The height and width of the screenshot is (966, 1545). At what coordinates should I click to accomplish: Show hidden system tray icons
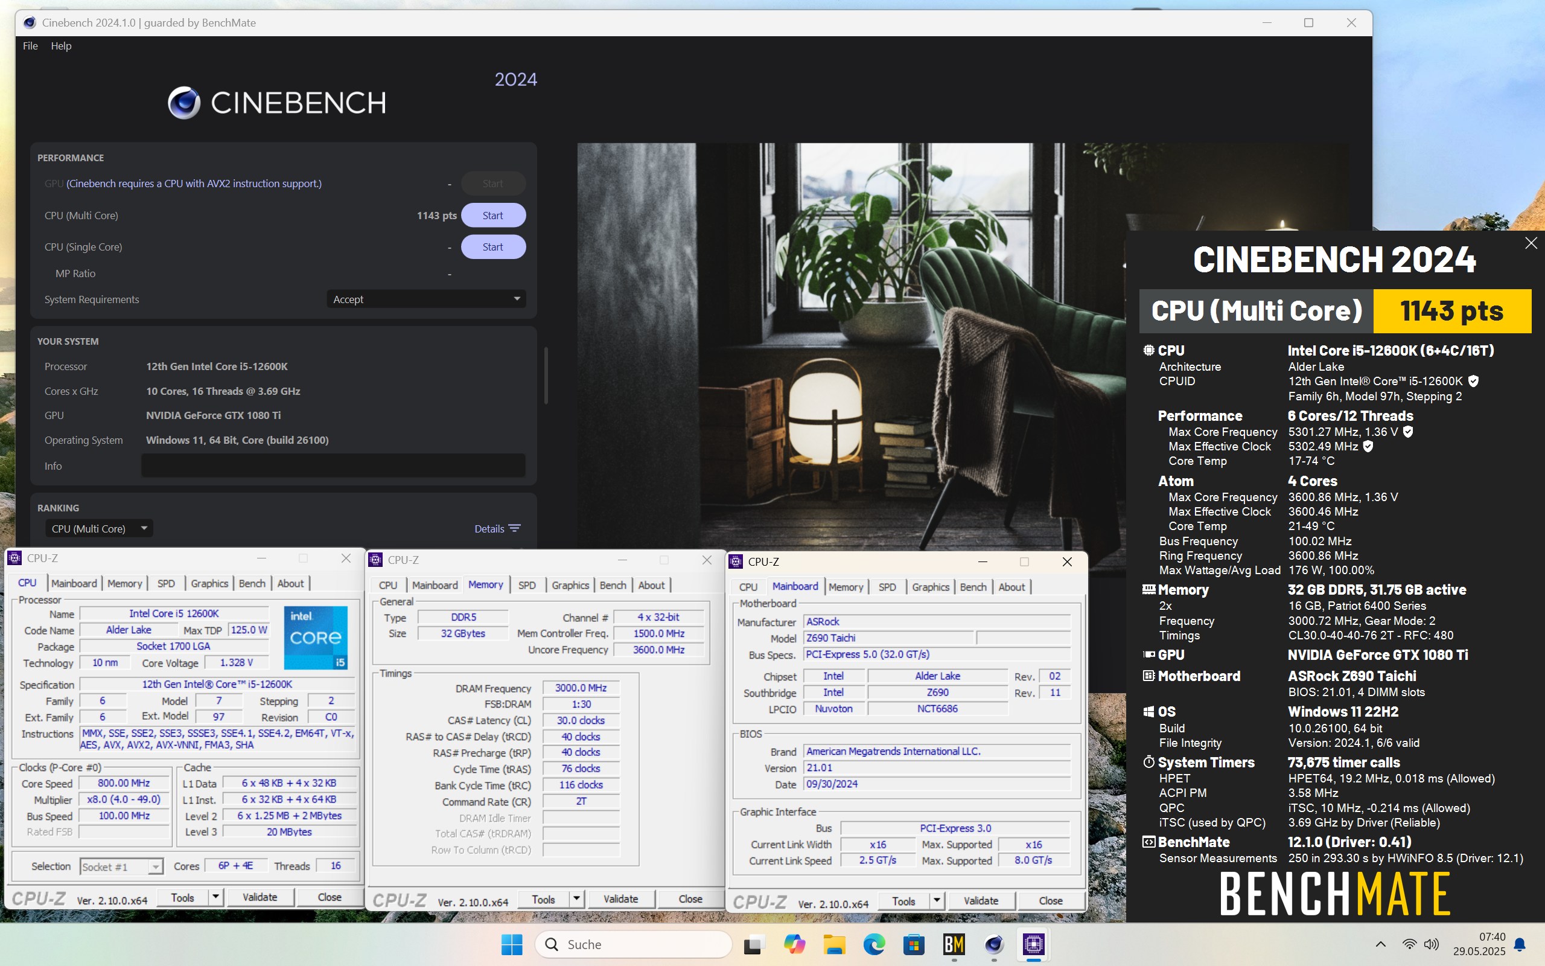tap(1380, 944)
